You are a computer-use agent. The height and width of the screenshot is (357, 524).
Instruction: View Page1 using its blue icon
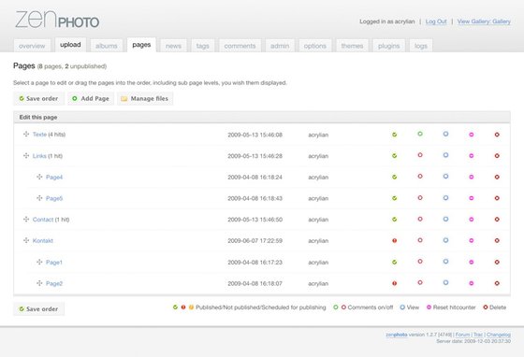[445, 262]
